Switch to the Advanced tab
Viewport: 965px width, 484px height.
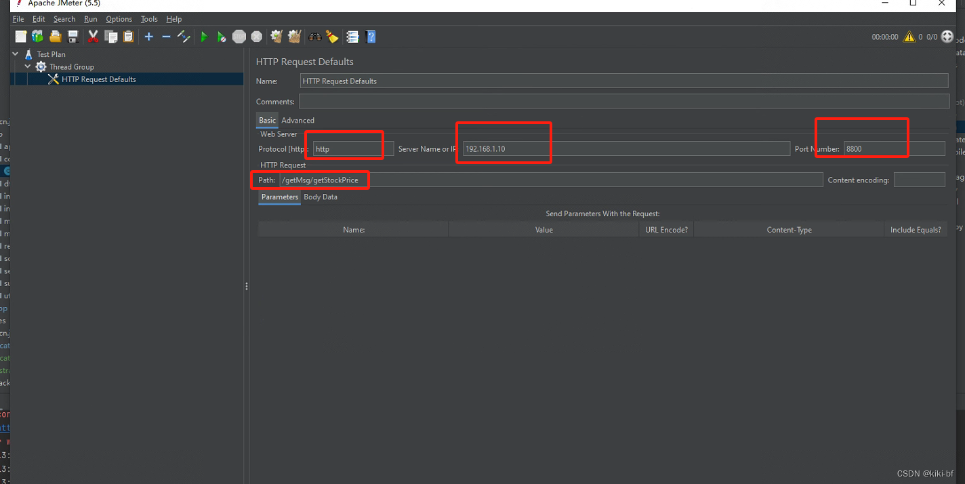(298, 120)
